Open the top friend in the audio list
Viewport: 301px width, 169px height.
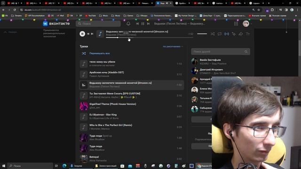pyautogui.click(x=221, y=61)
